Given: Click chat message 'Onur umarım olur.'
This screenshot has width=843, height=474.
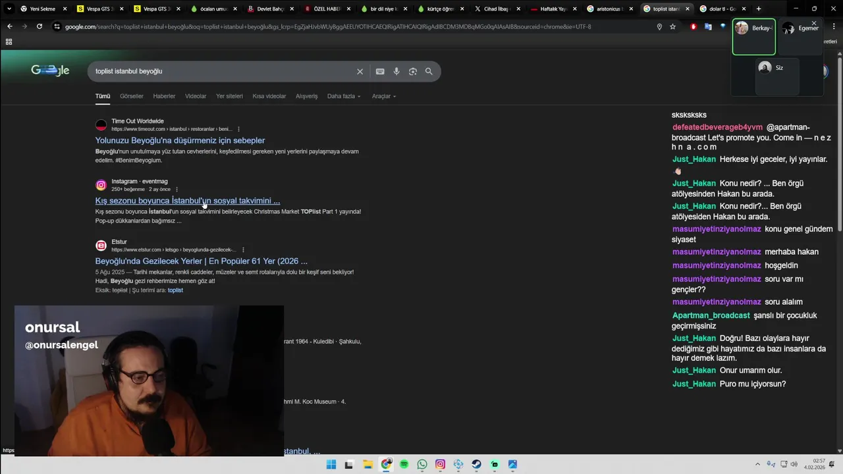Looking at the screenshot, I should [x=751, y=370].
